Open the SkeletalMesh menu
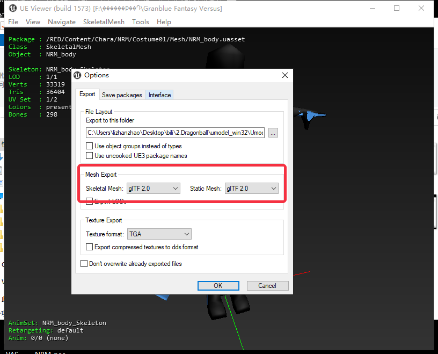The width and height of the screenshot is (438, 354). (x=104, y=22)
